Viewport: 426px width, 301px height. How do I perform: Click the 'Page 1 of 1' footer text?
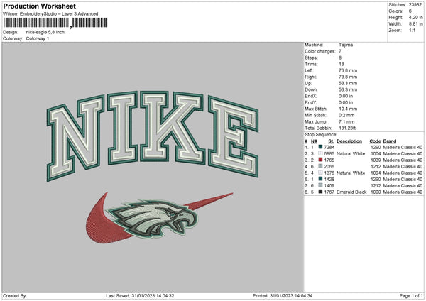411,295
